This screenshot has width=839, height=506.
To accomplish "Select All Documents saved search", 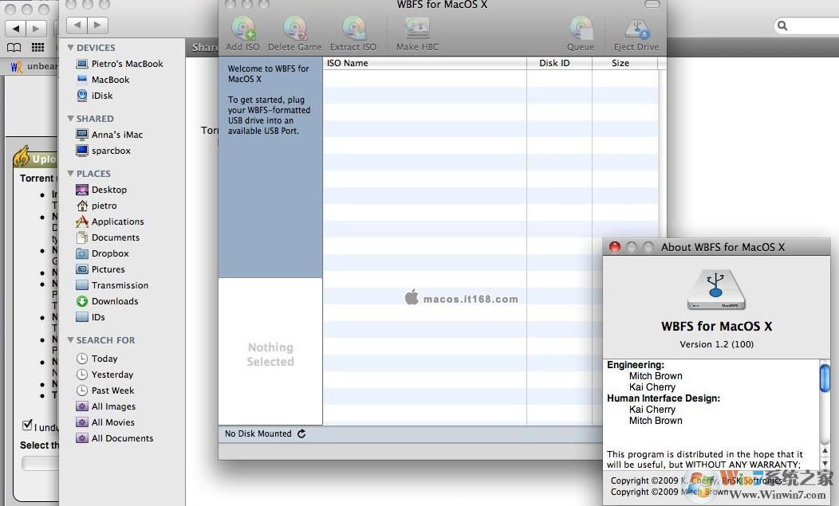I will point(115,438).
